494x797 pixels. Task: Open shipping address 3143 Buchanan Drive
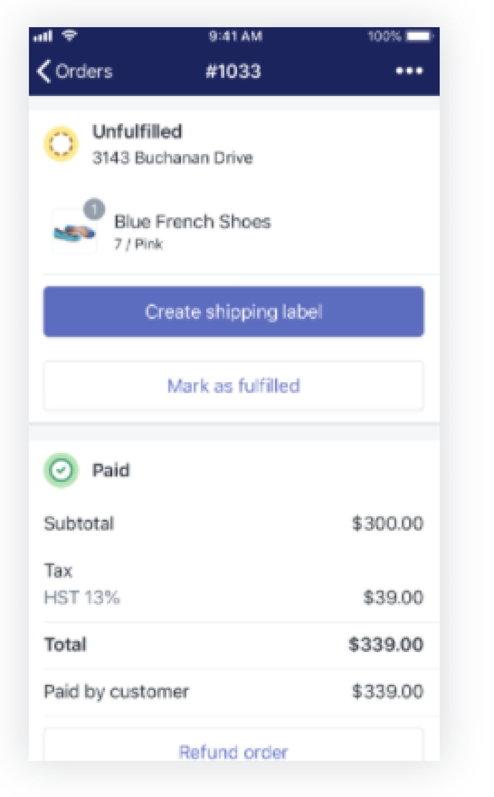pos(172,158)
